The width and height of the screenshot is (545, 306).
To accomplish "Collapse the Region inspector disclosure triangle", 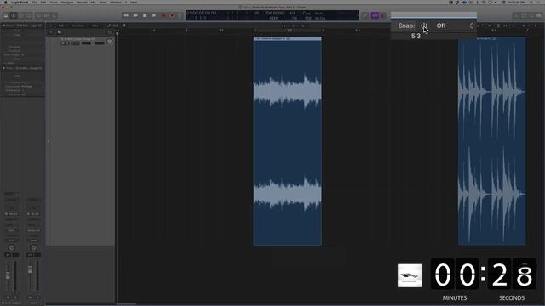I will [x=3, y=25].
